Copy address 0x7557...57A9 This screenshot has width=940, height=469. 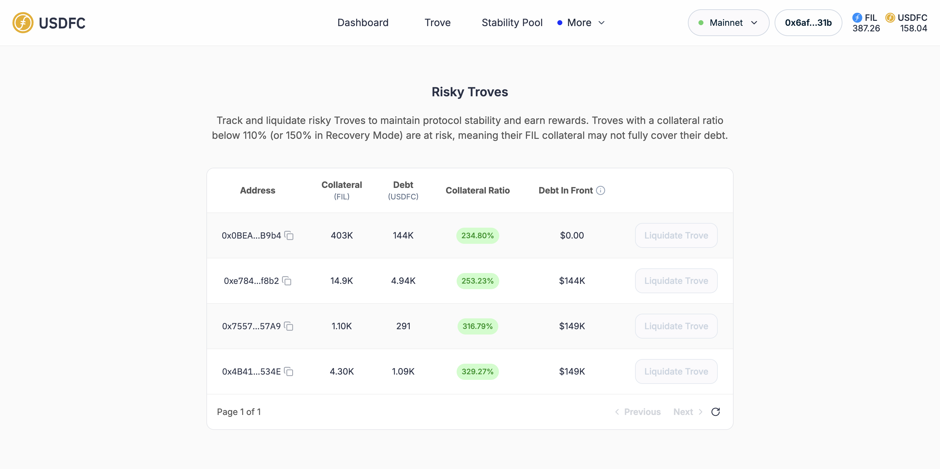tap(289, 326)
